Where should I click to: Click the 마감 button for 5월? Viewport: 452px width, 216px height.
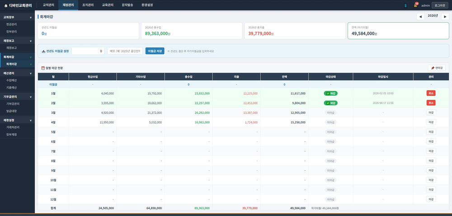(431, 131)
